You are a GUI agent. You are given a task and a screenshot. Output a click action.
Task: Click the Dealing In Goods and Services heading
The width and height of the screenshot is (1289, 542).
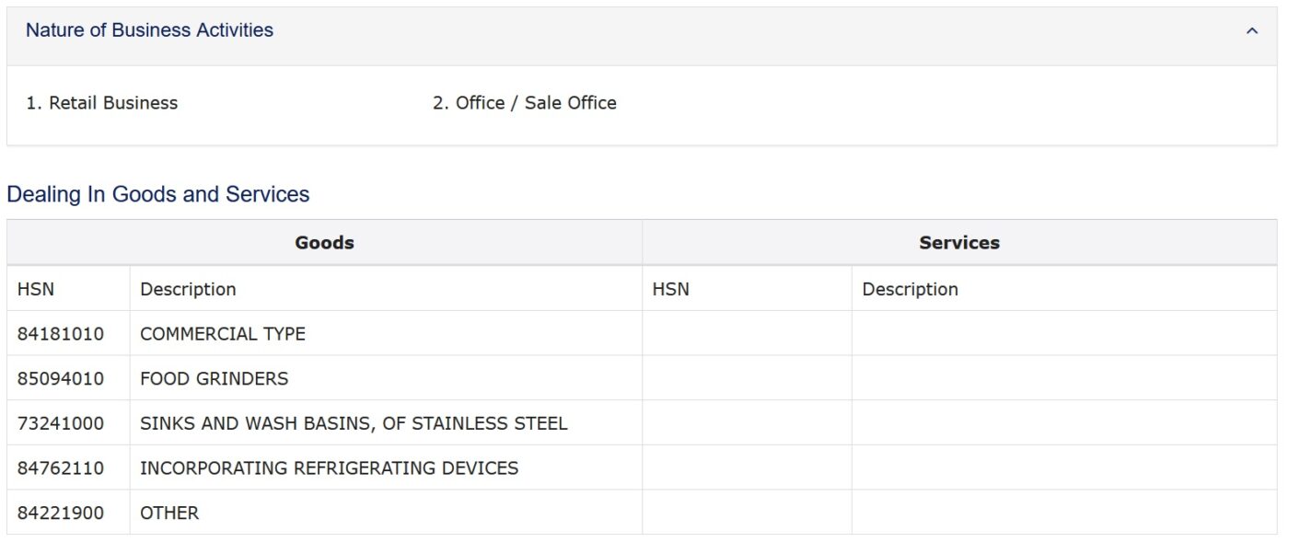point(157,194)
